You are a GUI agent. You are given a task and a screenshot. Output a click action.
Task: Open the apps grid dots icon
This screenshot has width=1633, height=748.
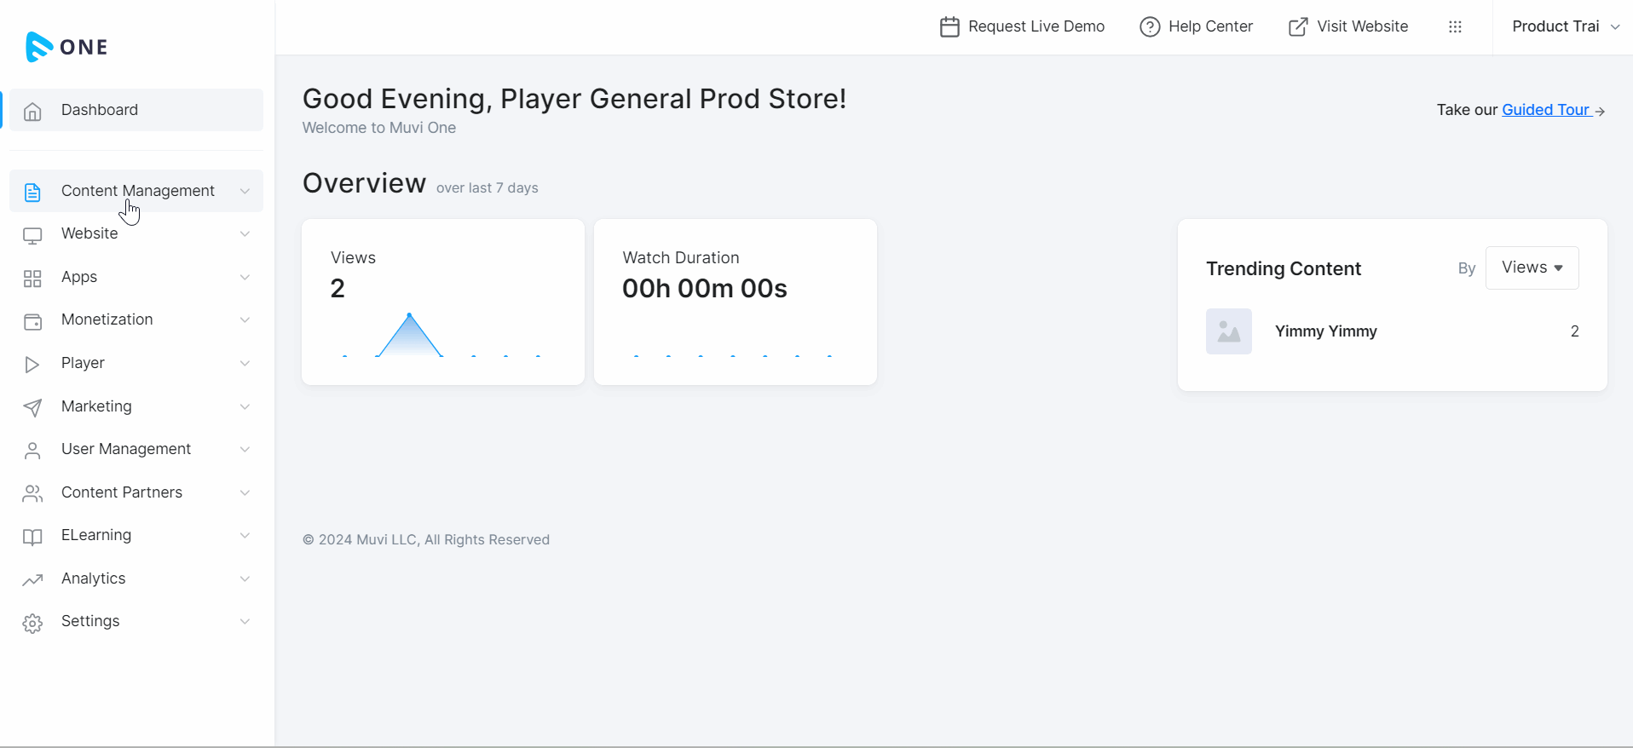[x=1455, y=27]
